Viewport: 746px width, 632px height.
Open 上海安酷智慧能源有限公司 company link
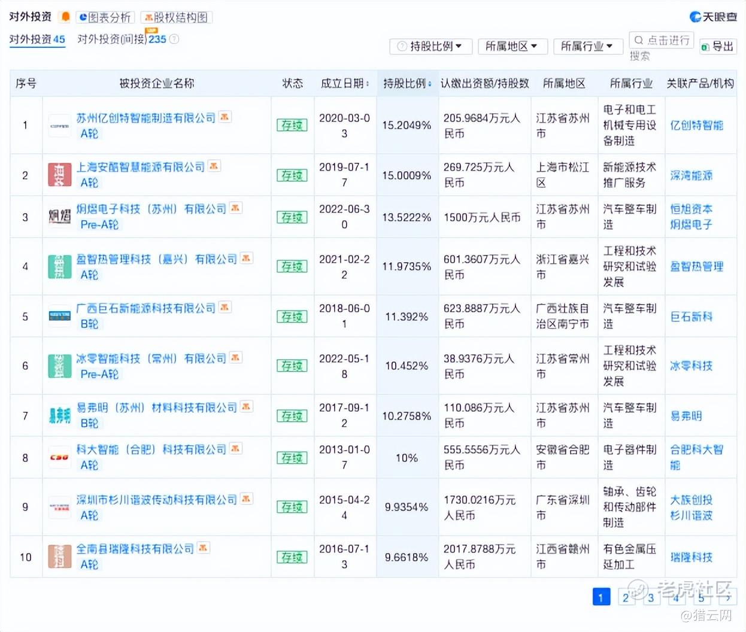pos(140,167)
